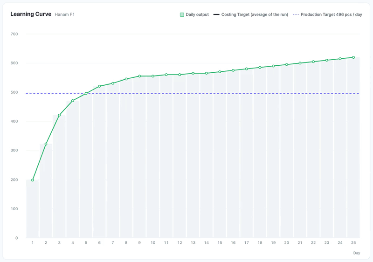Select the day 10 data point

tap(153, 76)
